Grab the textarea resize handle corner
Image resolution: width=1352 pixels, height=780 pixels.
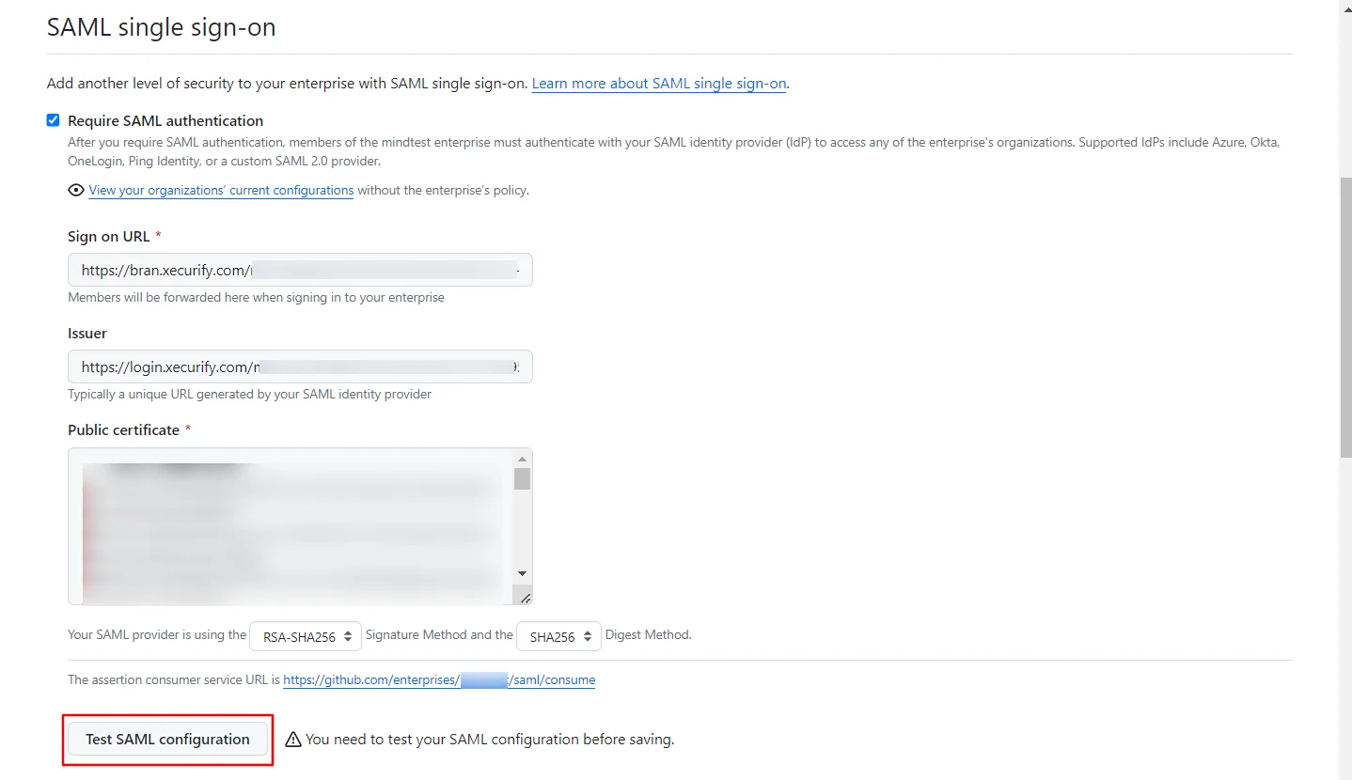click(525, 598)
